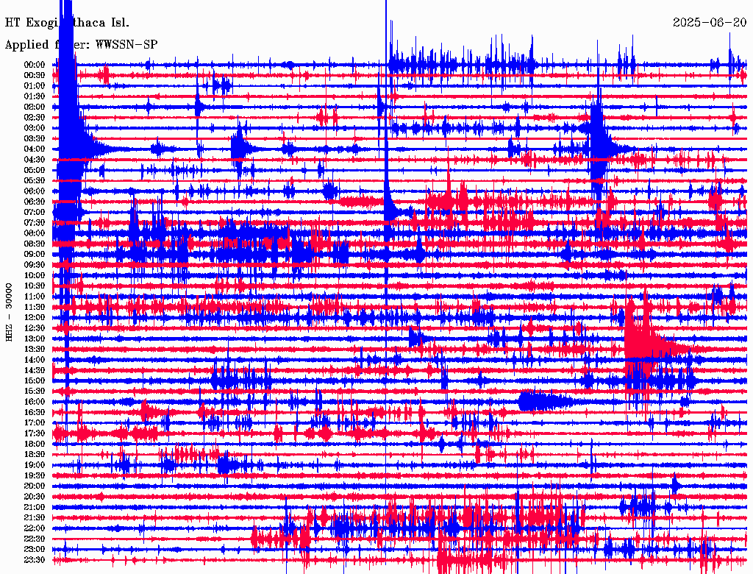This screenshot has width=753, height=574.
Task: Select the 02:30 time label
Action: click(35, 117)
